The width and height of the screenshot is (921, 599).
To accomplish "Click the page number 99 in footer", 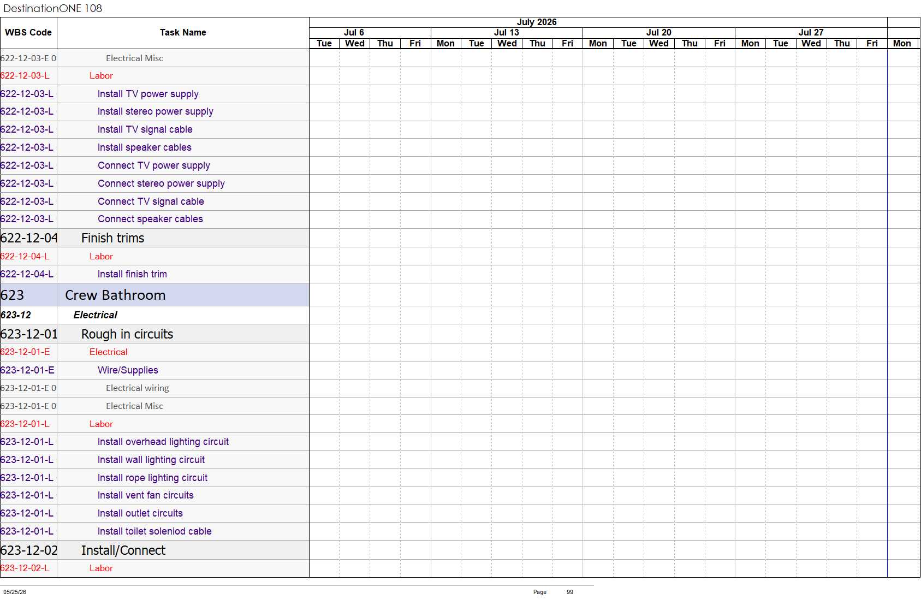I will pos(570,592).
